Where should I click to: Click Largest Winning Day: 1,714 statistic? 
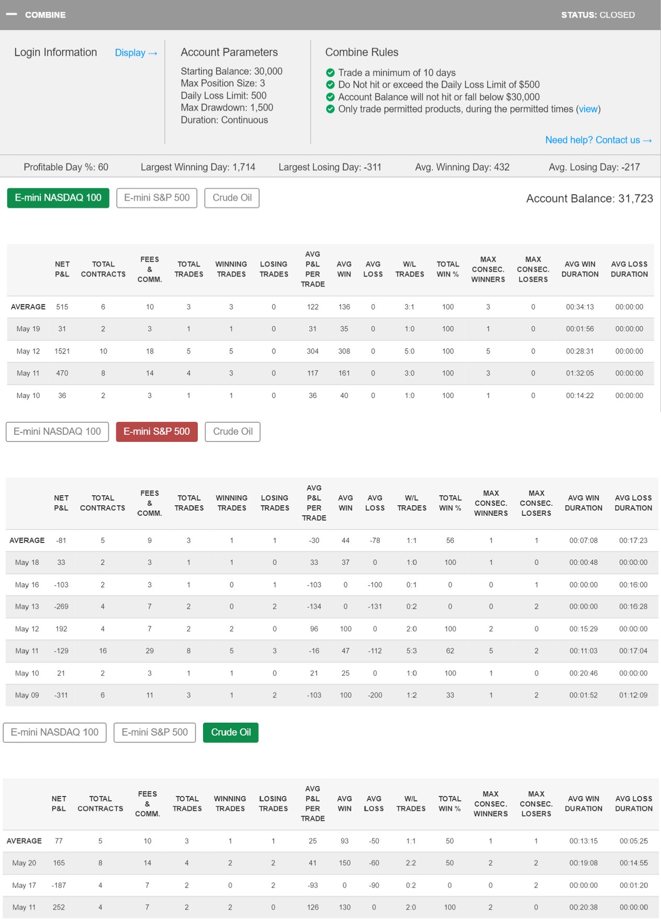pos(198,167)
